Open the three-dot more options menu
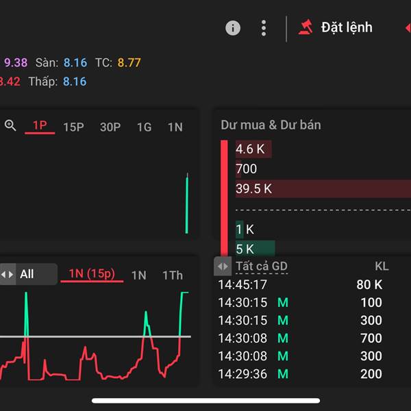This screenshot has height=411, width=411. [x=264, y=28]
